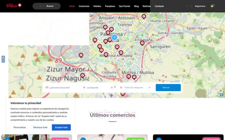This screenshot has height=140, width=225.
Task: Go to Inicio menu item
Action: [x=72, y=6]
